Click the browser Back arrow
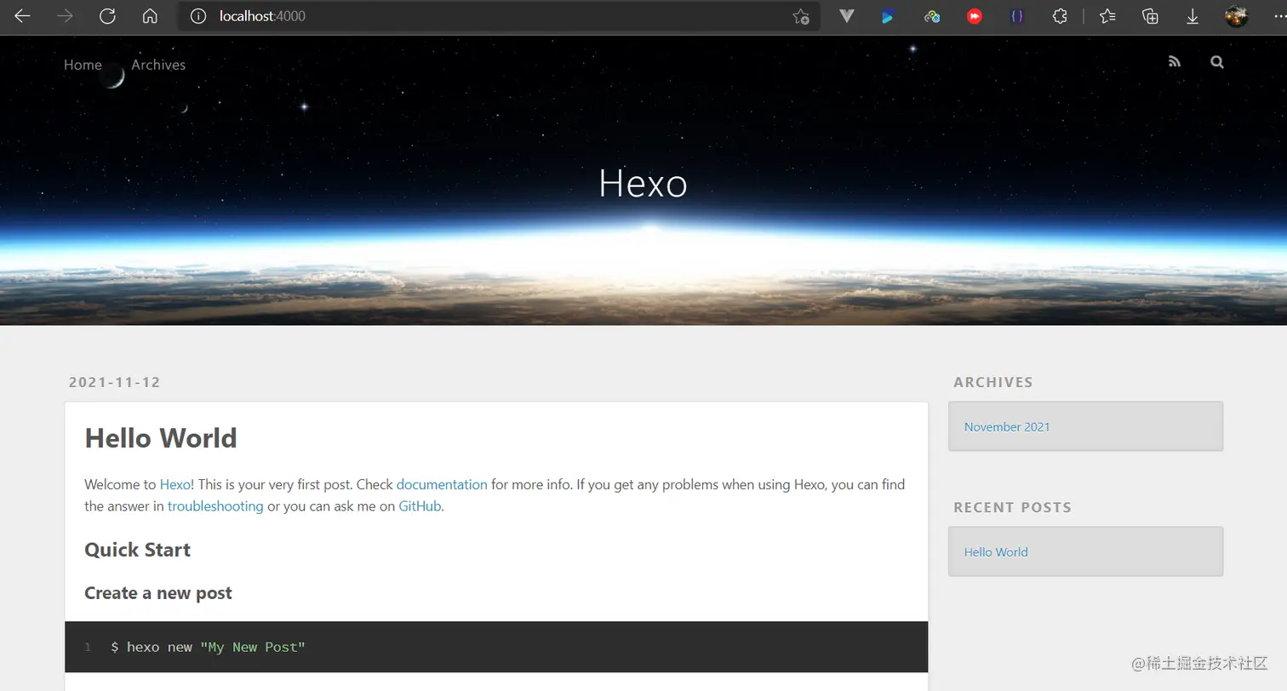 22,16
